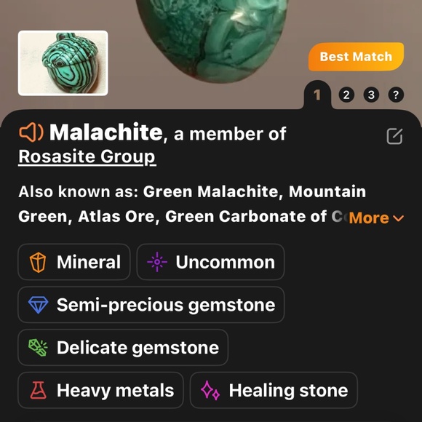Open the question mark result tab
Image resolution: width=422 pixels, height=422 pixels.
coord(396,95)
